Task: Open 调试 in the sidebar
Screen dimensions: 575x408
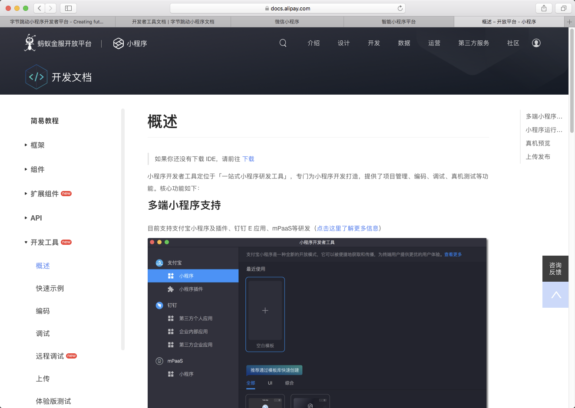Action: coord(43,333)
